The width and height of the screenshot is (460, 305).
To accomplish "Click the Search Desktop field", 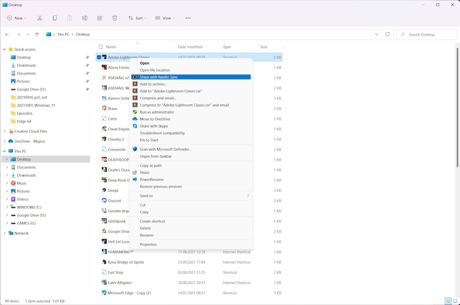I will tap(426, 34).
